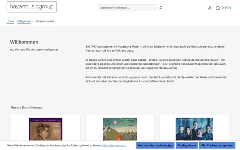This screenshot has height=150, width=240.
Task: Click the paragraph starting Kommen Sie mit
Action: 156,79
